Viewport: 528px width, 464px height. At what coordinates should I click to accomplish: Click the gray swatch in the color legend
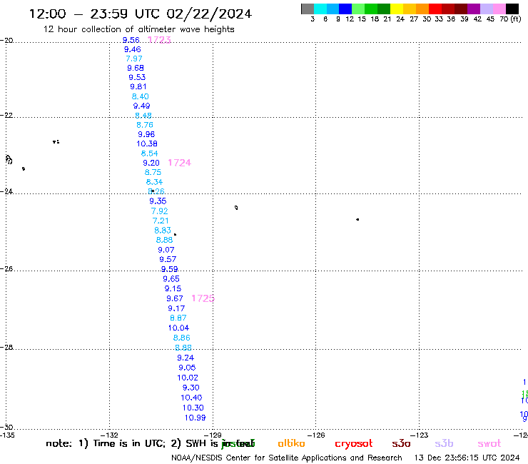click(308, 9)
